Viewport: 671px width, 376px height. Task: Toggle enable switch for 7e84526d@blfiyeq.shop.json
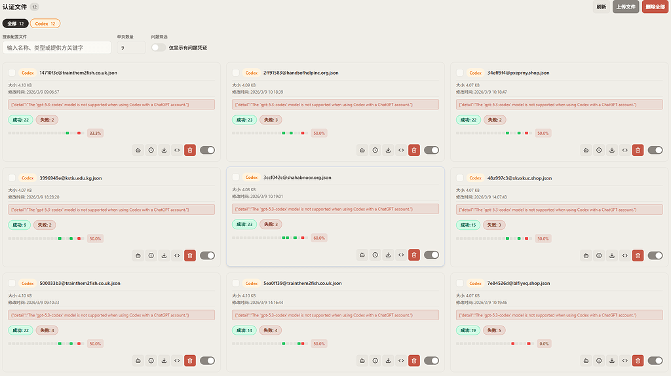(655, 360)
